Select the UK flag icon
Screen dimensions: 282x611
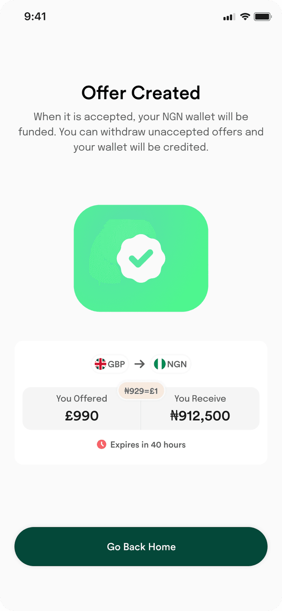pos(100,364)
